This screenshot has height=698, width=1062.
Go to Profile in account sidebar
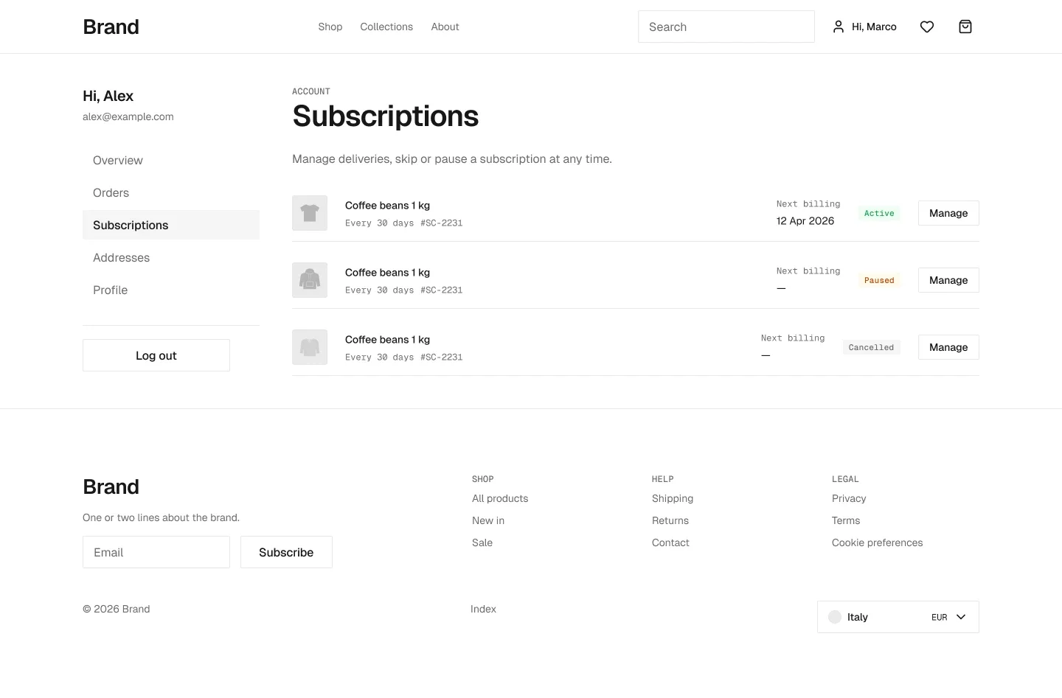pyautogui.click(x=171, y=290)
